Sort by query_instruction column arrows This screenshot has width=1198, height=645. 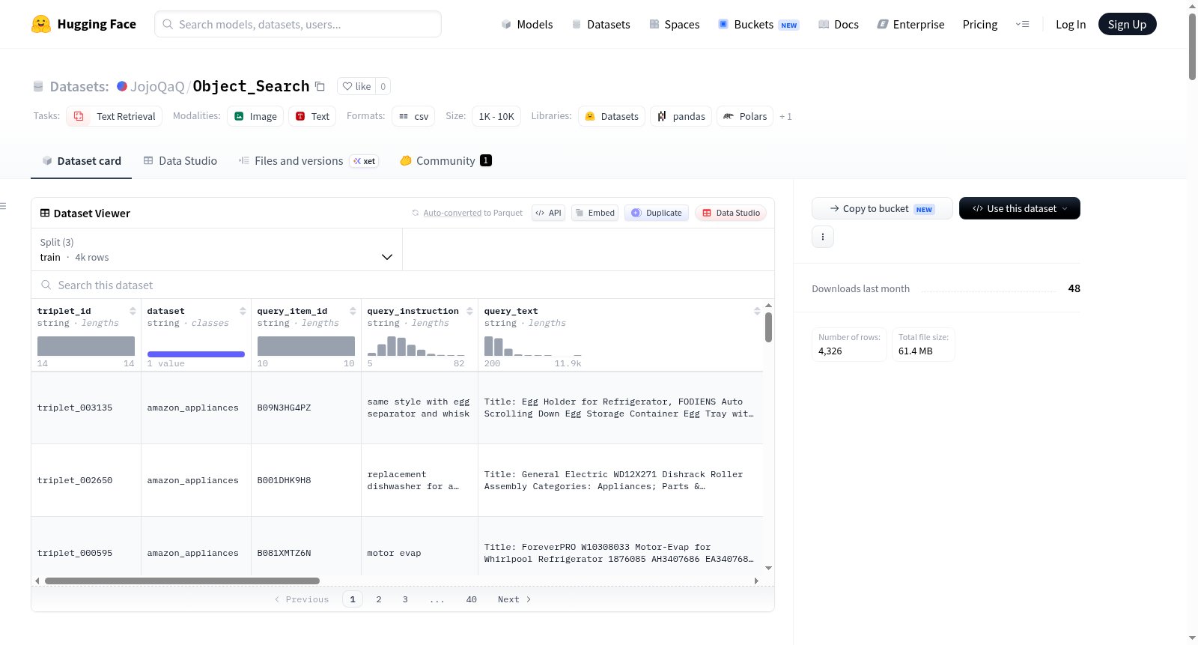pyautogui.click(x=469, y=311)
